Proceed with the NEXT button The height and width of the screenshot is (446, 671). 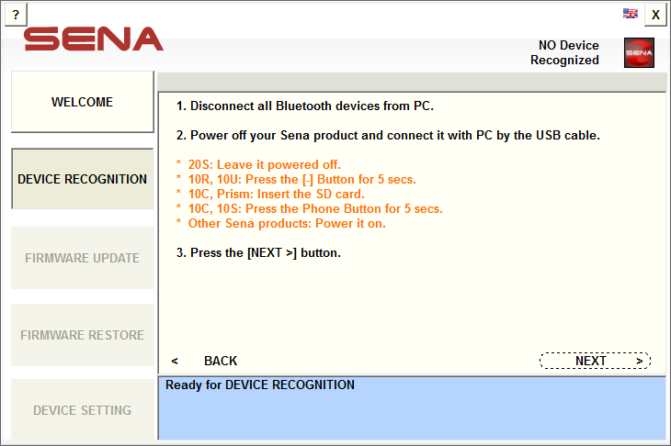[x=596, y=361]
